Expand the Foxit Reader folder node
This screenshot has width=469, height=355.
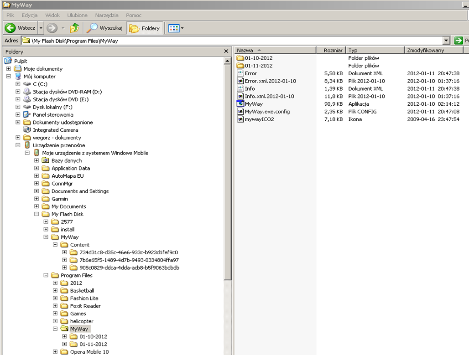click(55, 306)
